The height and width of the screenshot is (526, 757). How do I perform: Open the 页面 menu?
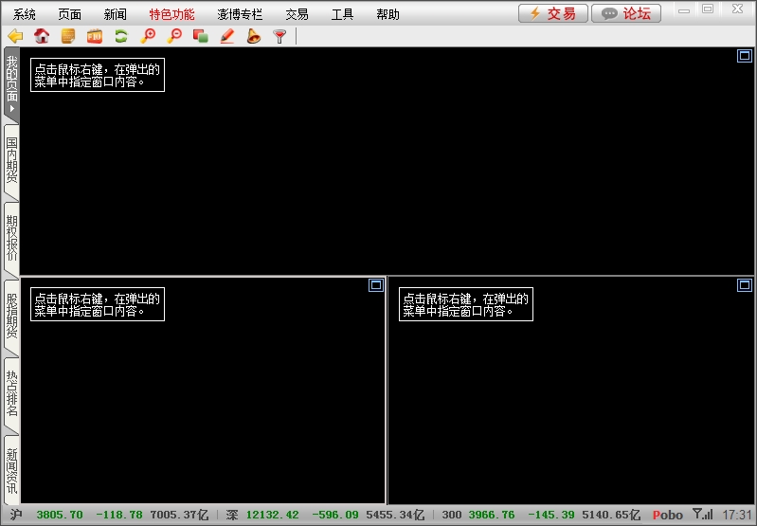pos(69,14)
